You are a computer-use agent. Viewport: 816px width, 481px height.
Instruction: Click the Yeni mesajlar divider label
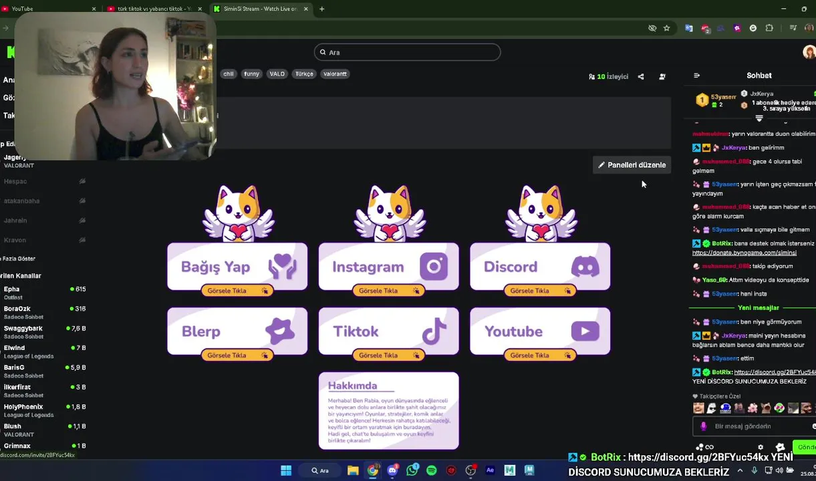tap(758, 308)
